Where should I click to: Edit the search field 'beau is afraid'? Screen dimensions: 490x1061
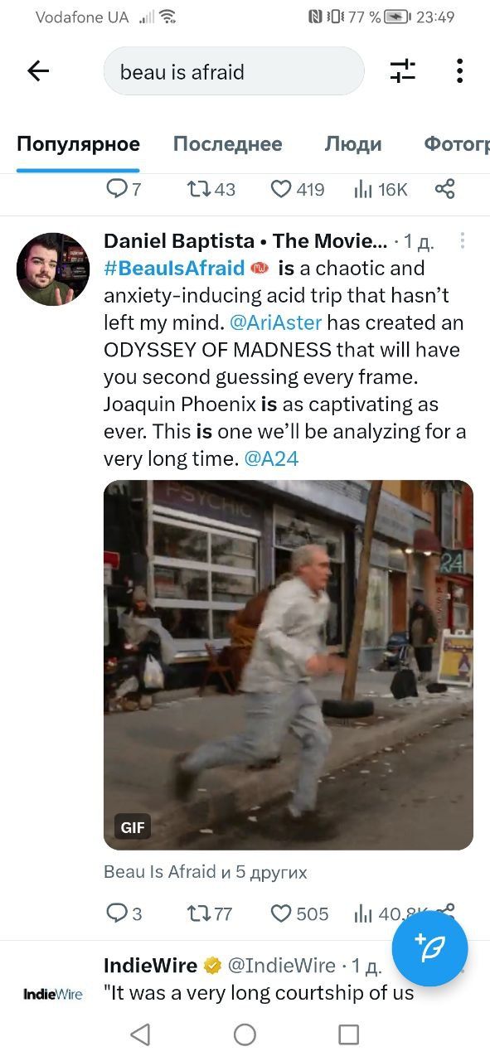tap(234, 71)
